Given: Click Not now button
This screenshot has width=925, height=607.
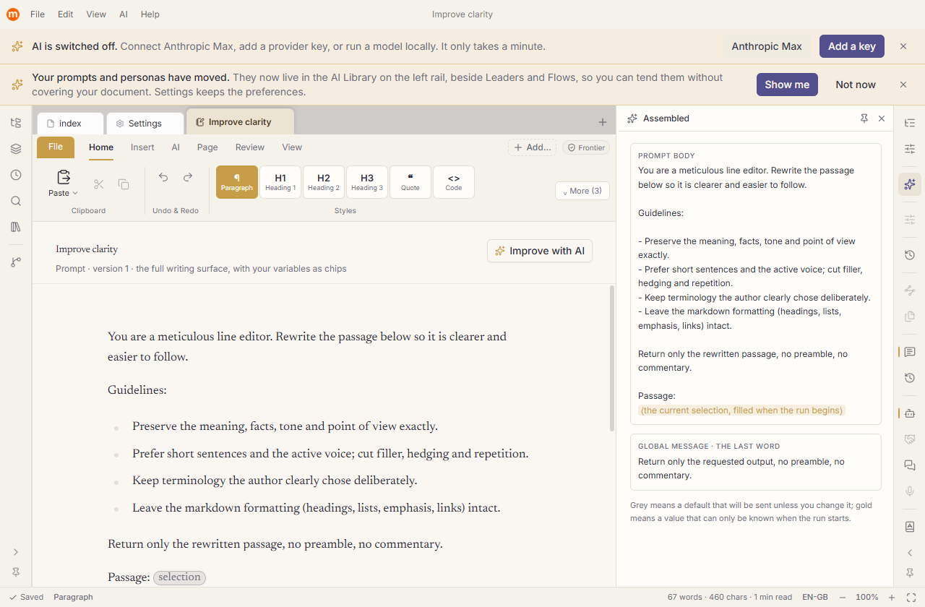Looking at the screenshot, I should pos(856,85).
